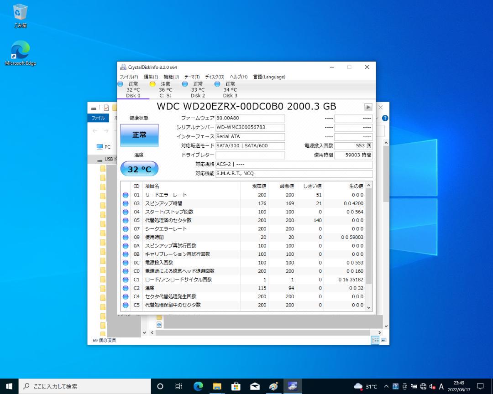493x394 pixels.
Task: Click status orb for スピンアップ再試行回数 row
Action: 126,246
